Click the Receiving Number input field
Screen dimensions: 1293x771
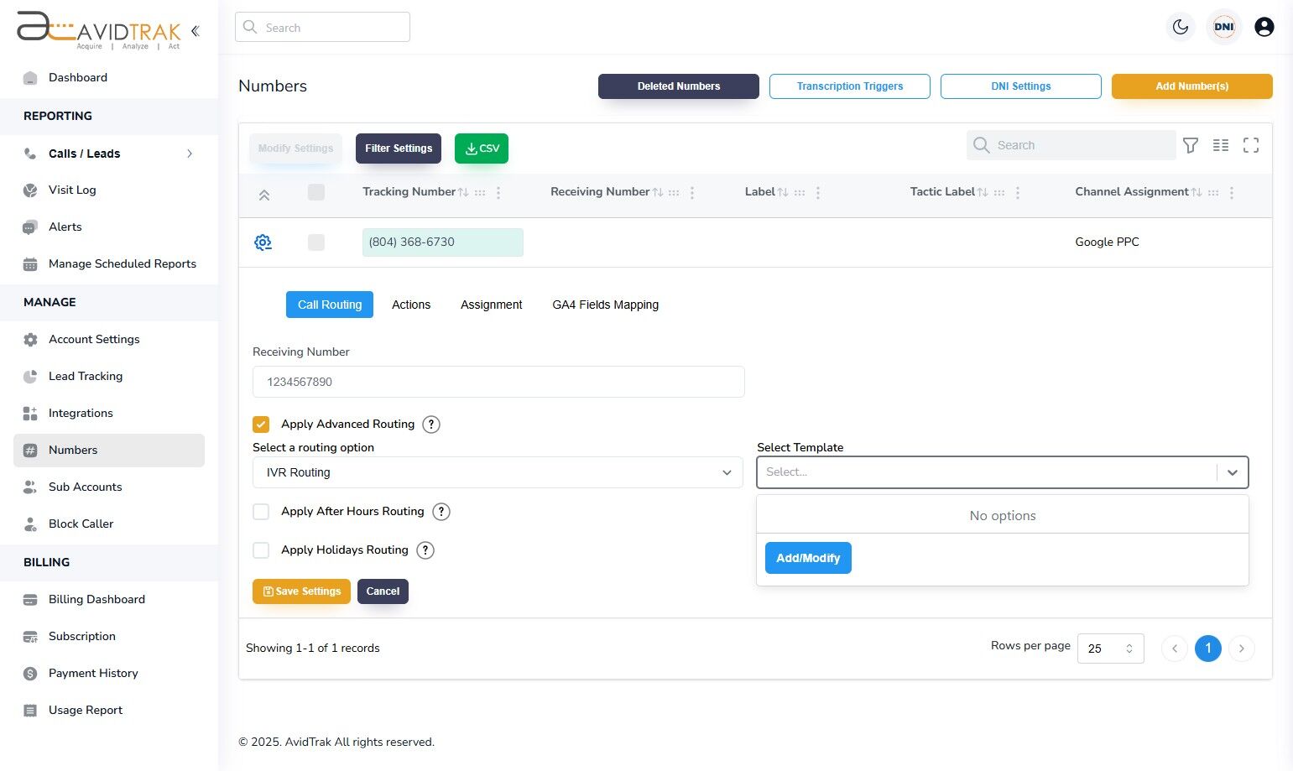(x=498, y=382)
